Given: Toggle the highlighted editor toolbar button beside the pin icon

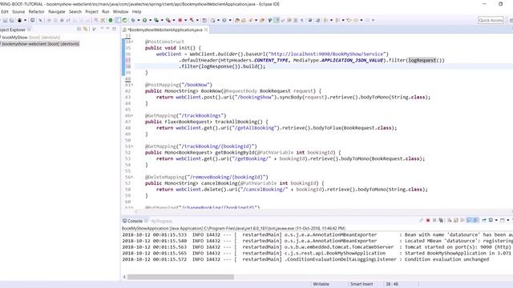Looking at the screenshot, I should [277, 20].
